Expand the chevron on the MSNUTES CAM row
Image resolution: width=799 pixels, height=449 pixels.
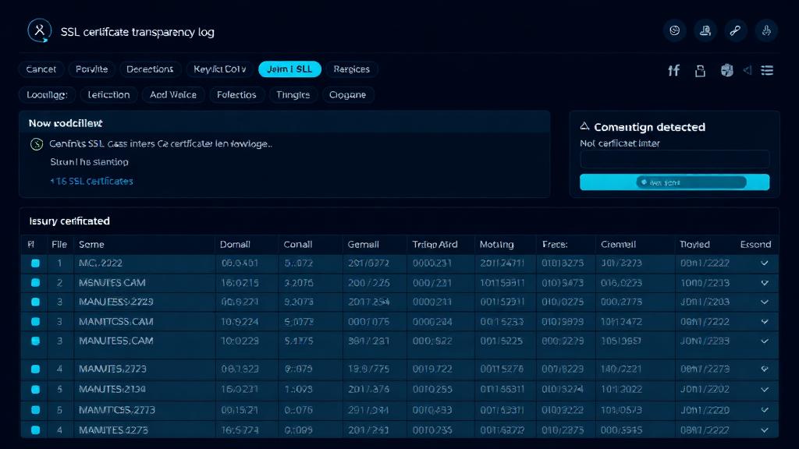tap(764, 283)
